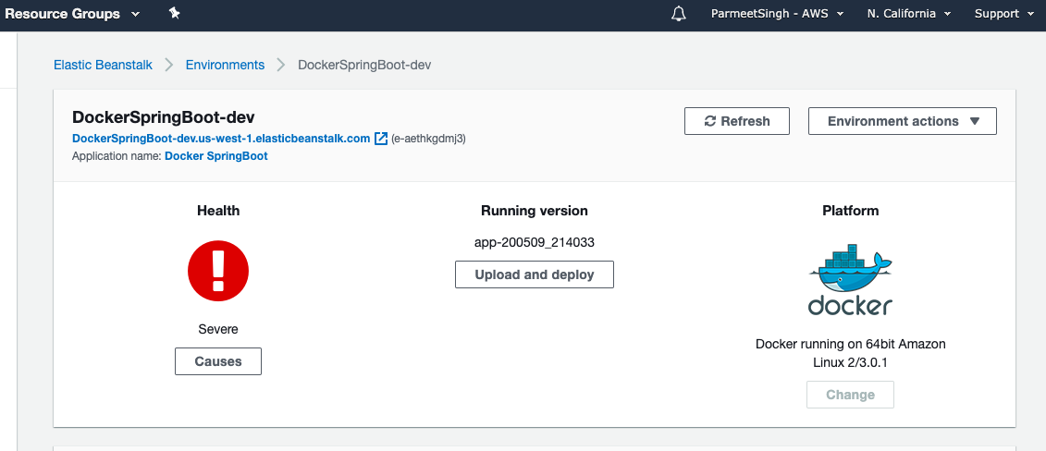Click the Application name label

(x=117, y=156)
